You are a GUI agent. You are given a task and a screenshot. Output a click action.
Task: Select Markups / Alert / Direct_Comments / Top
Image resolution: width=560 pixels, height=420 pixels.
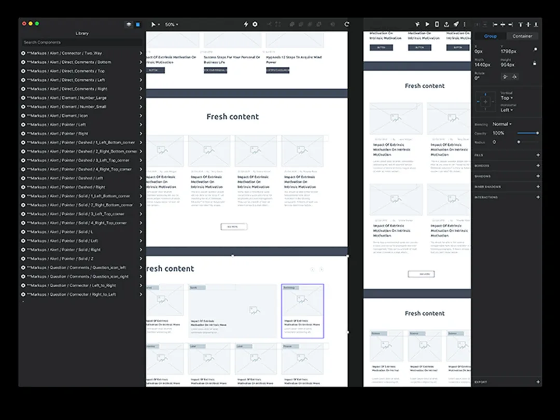click(x=81, y=71)
